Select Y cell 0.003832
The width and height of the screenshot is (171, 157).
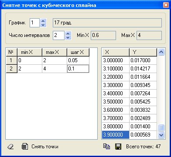(x=143, y=110)
